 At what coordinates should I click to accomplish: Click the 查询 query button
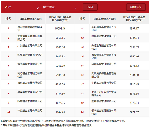click(x=90, y=7)
